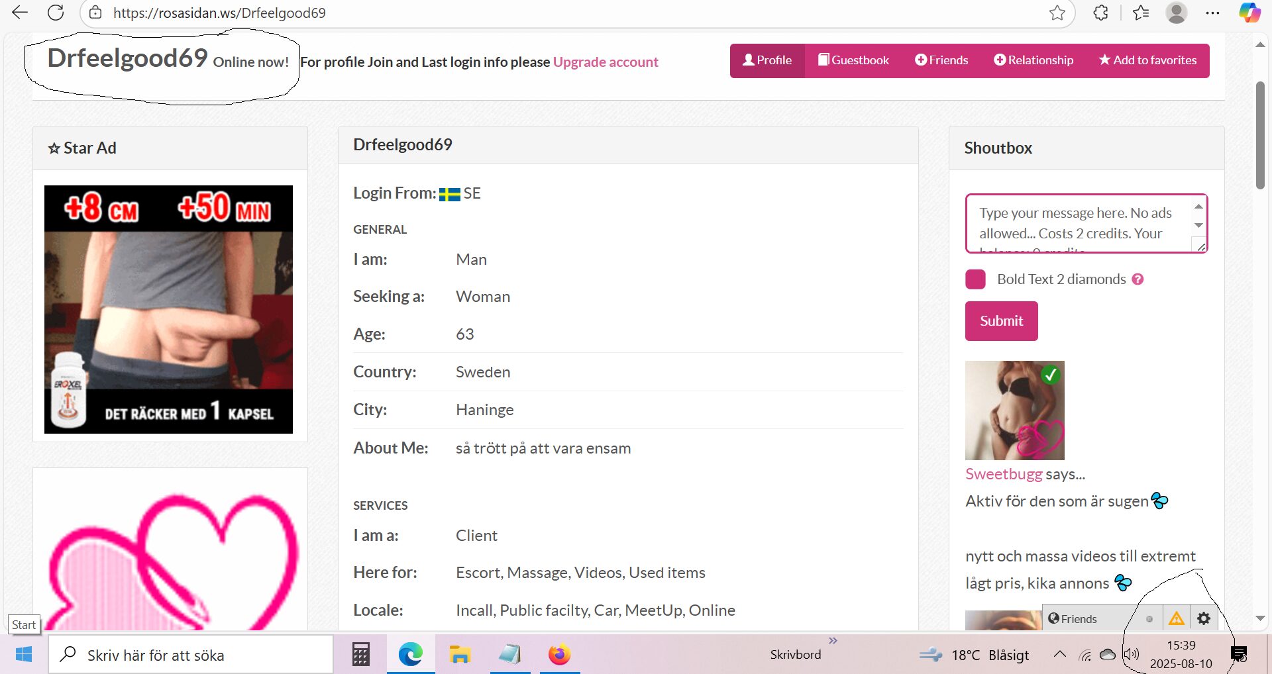This screenshot has width=1272, height=674.
Task: Switch to the Guestbook tab
Action: click(853, 60)
